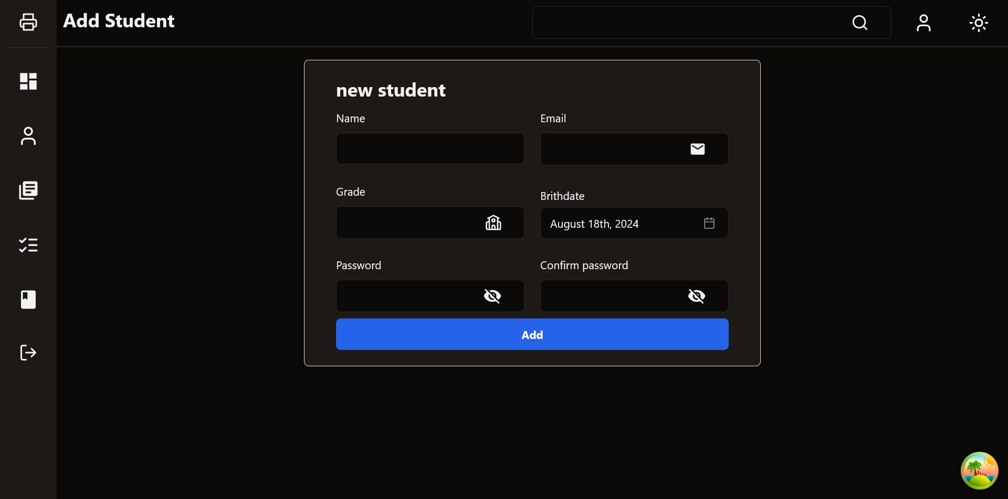
Task: Toggle light theme with the sun icon
Action: coord(979,23)
